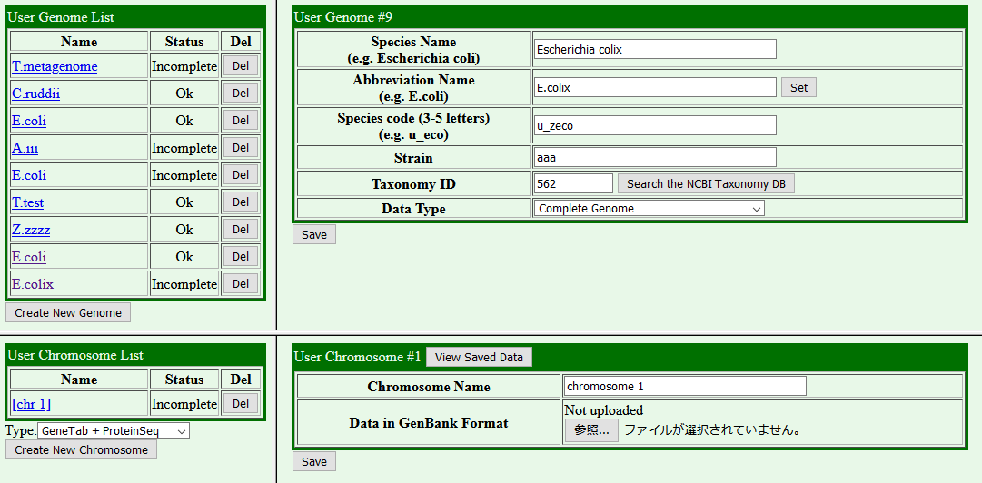The image size is (982, 483).
Task: Expand the Data Type dropdown
Action: click(x=649, y=209)
